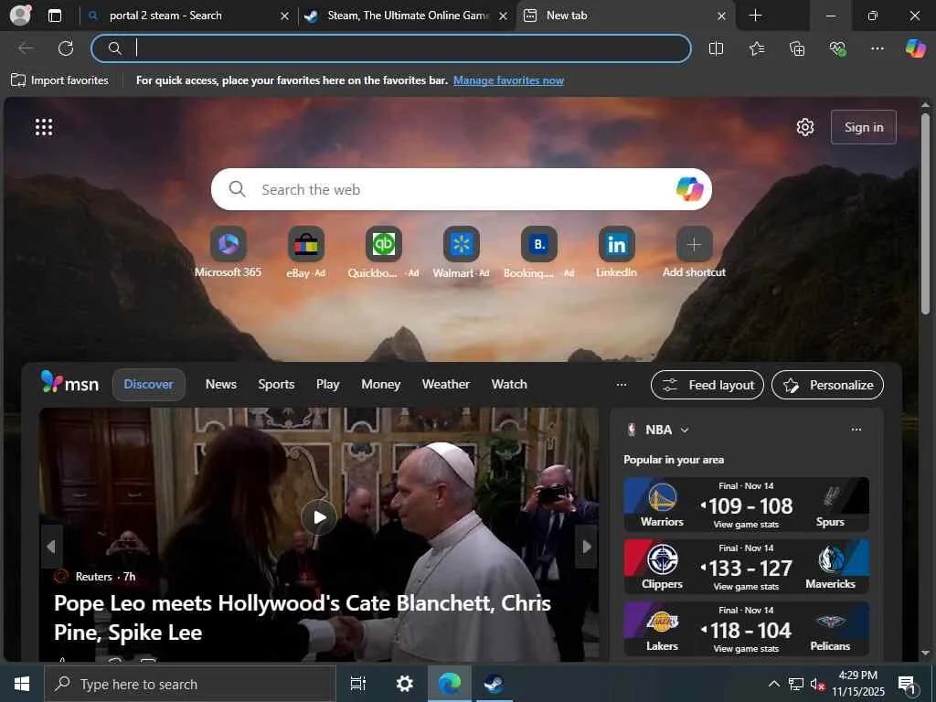The width and height of the screenshot is (936, 702).
Task: Go to the previous carousel story
Action: click(x=51, y=547)
